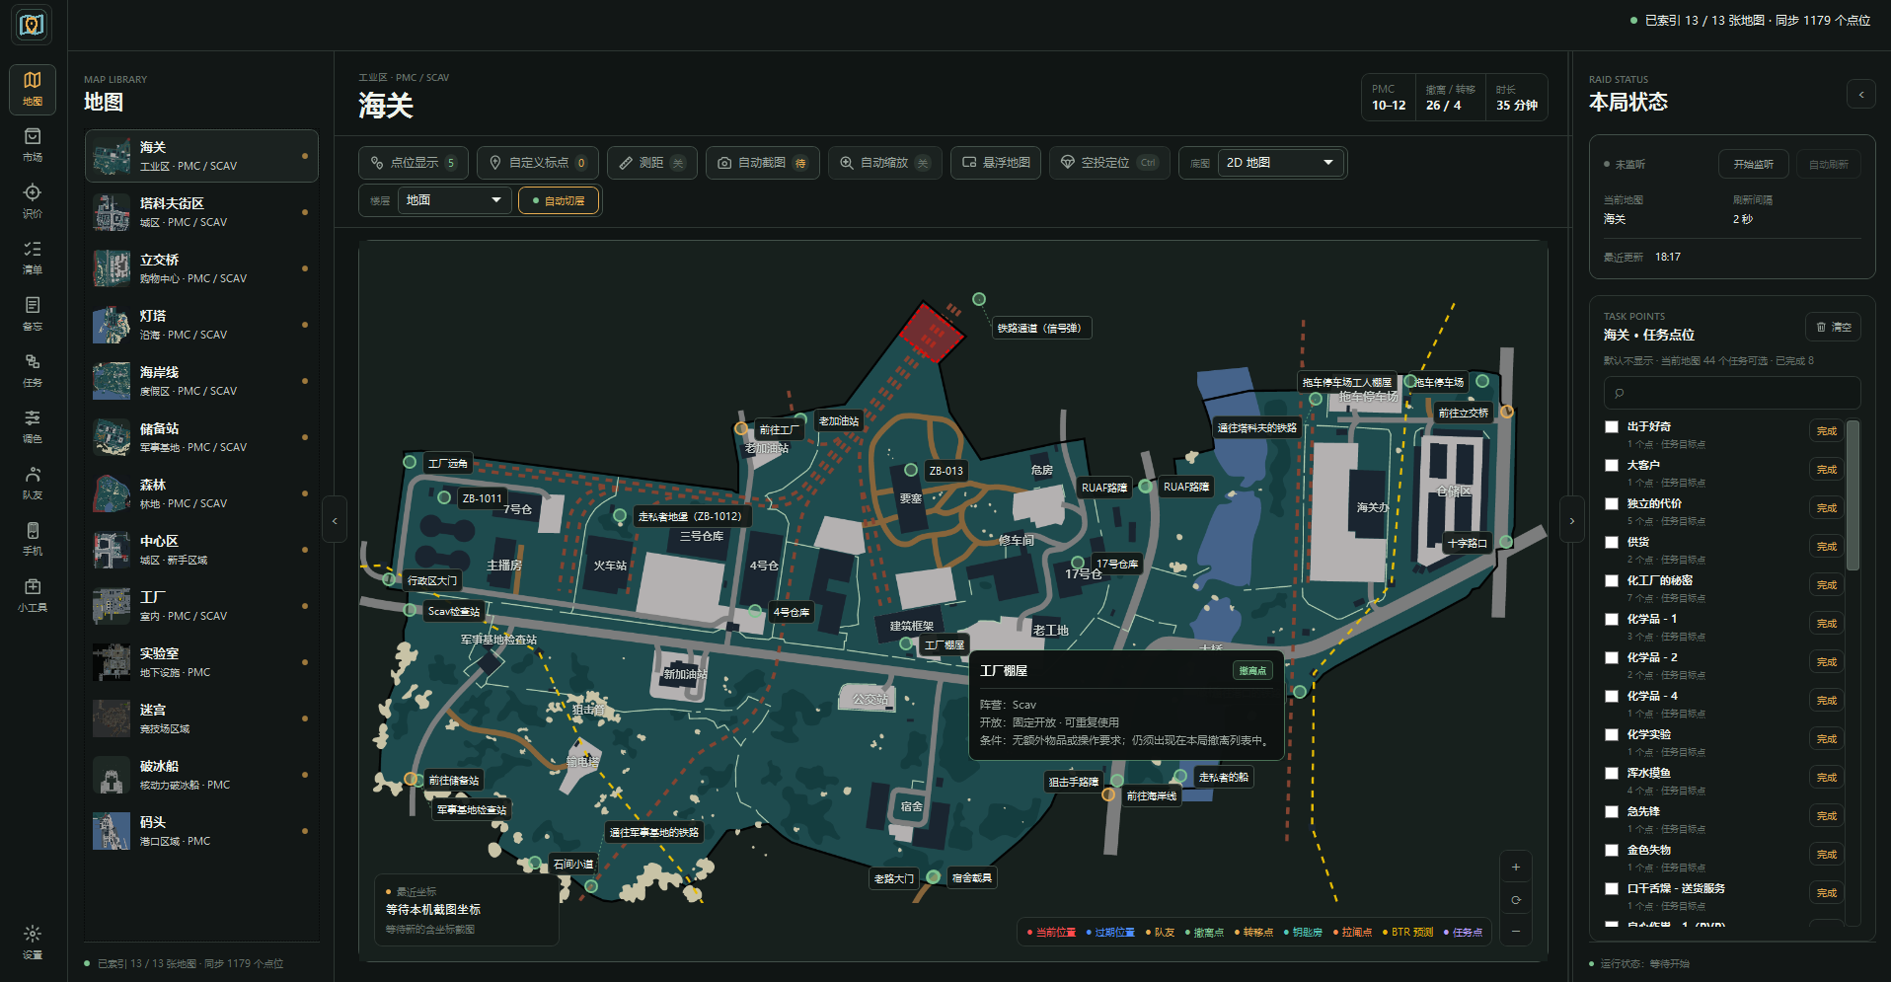Open the 队友 teammates sidebar icon
1891x982 pixels.
pos(33,482)
